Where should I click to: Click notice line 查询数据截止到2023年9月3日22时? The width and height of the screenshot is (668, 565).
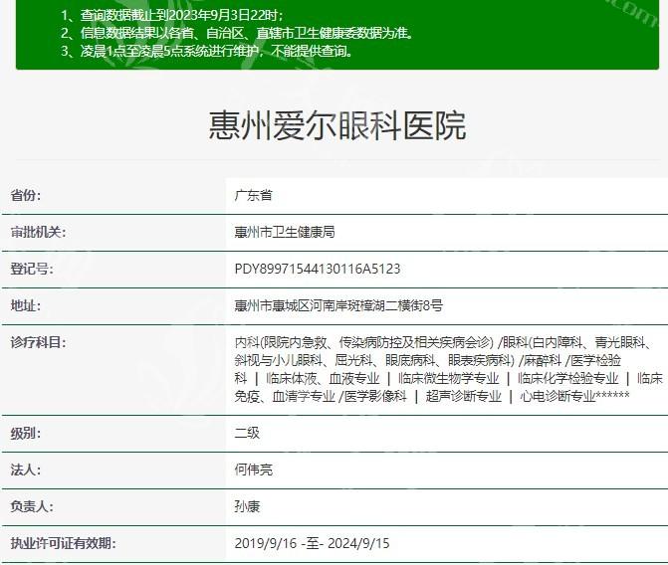click(x=171, y=15)
